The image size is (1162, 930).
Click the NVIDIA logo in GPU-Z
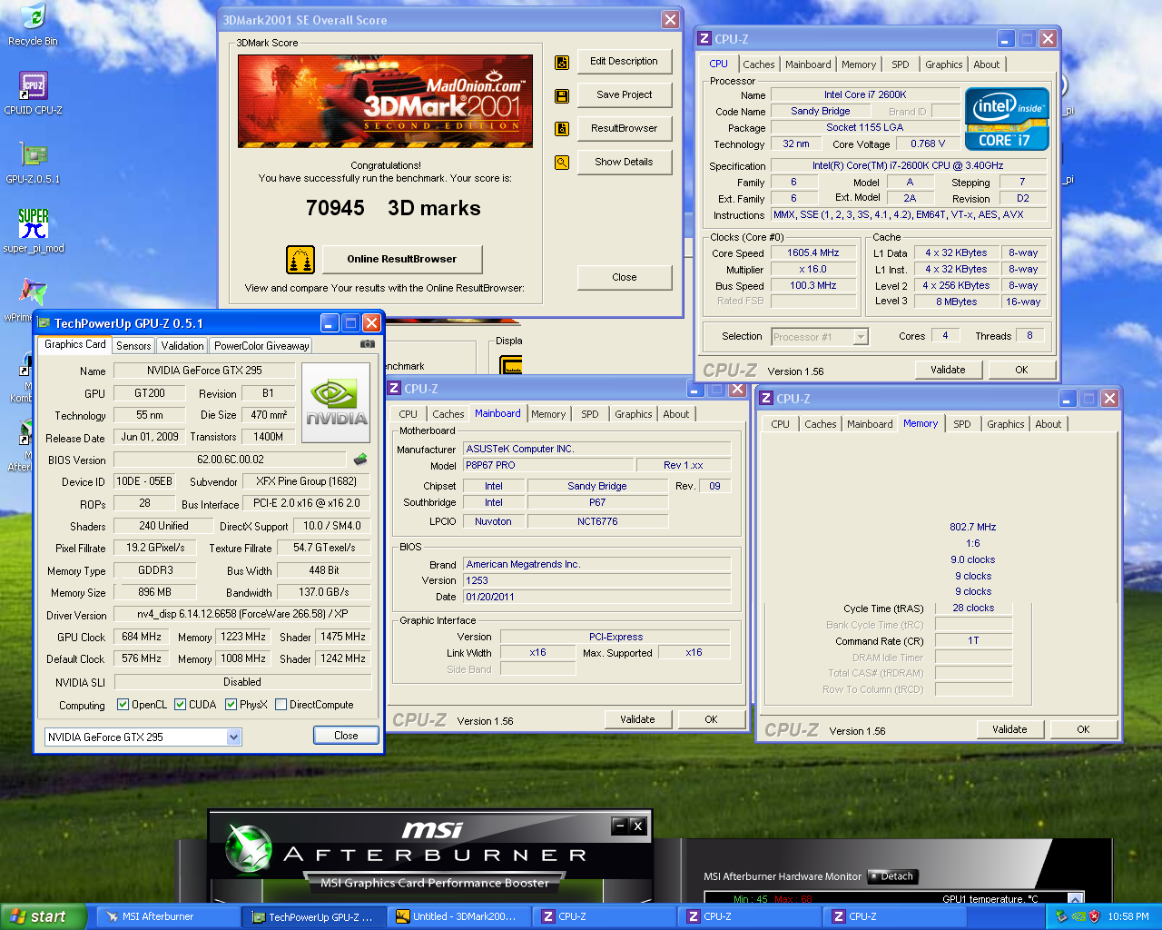336,404
